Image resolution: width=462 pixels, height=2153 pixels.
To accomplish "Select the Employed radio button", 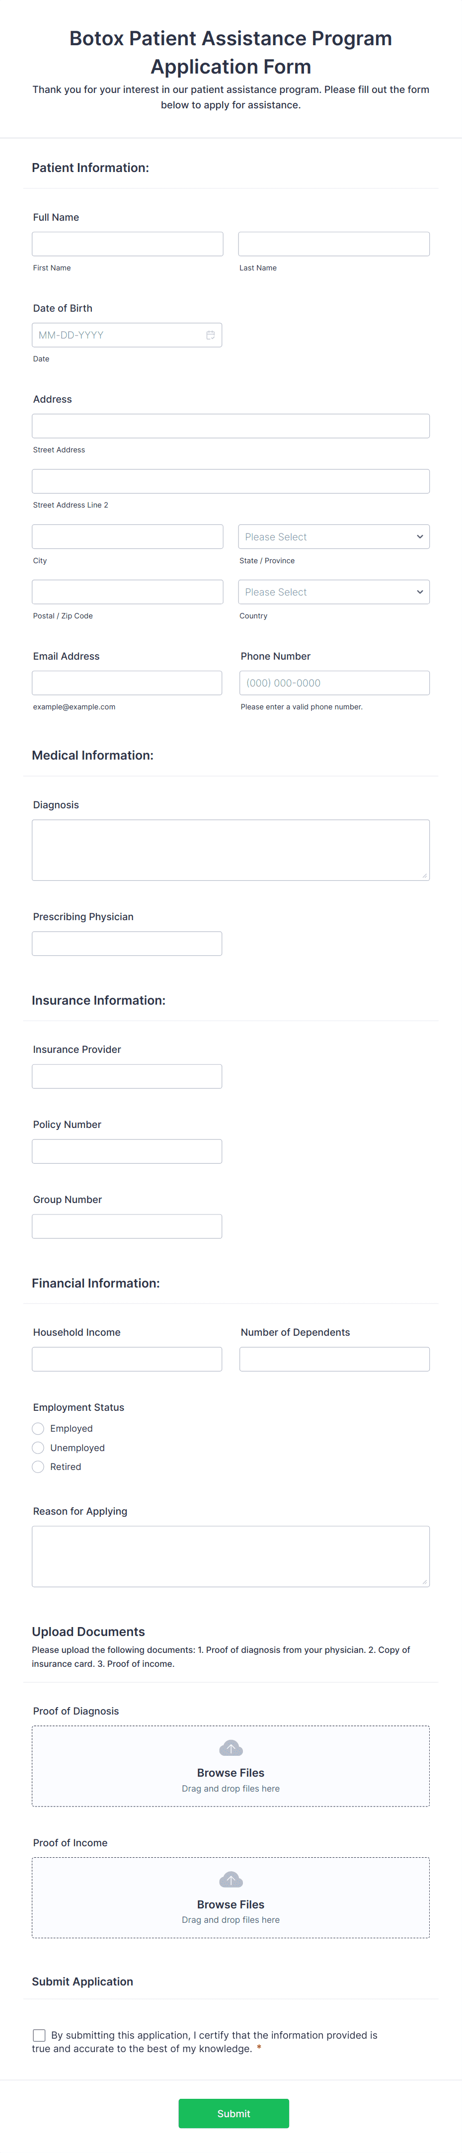I will pyautogui.click(x=38, y=1428).
